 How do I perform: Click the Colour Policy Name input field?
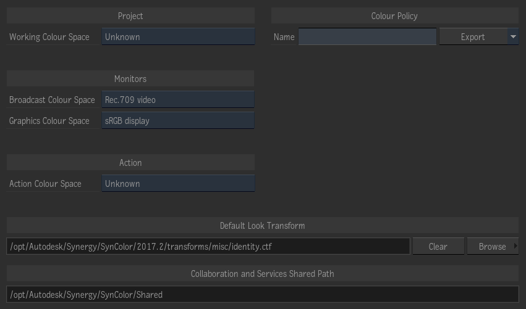point(367,37)
